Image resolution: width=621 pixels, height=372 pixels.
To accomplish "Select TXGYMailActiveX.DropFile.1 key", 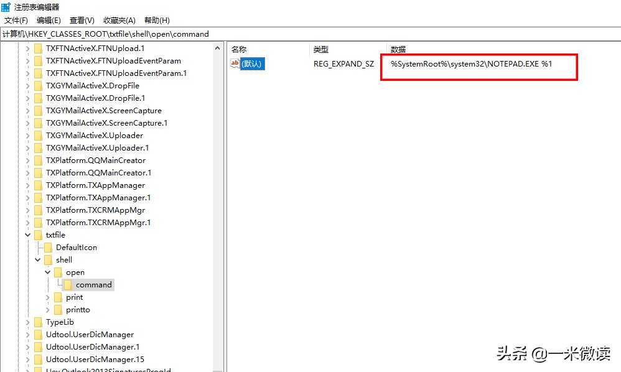I will click(x=95, y=98).
